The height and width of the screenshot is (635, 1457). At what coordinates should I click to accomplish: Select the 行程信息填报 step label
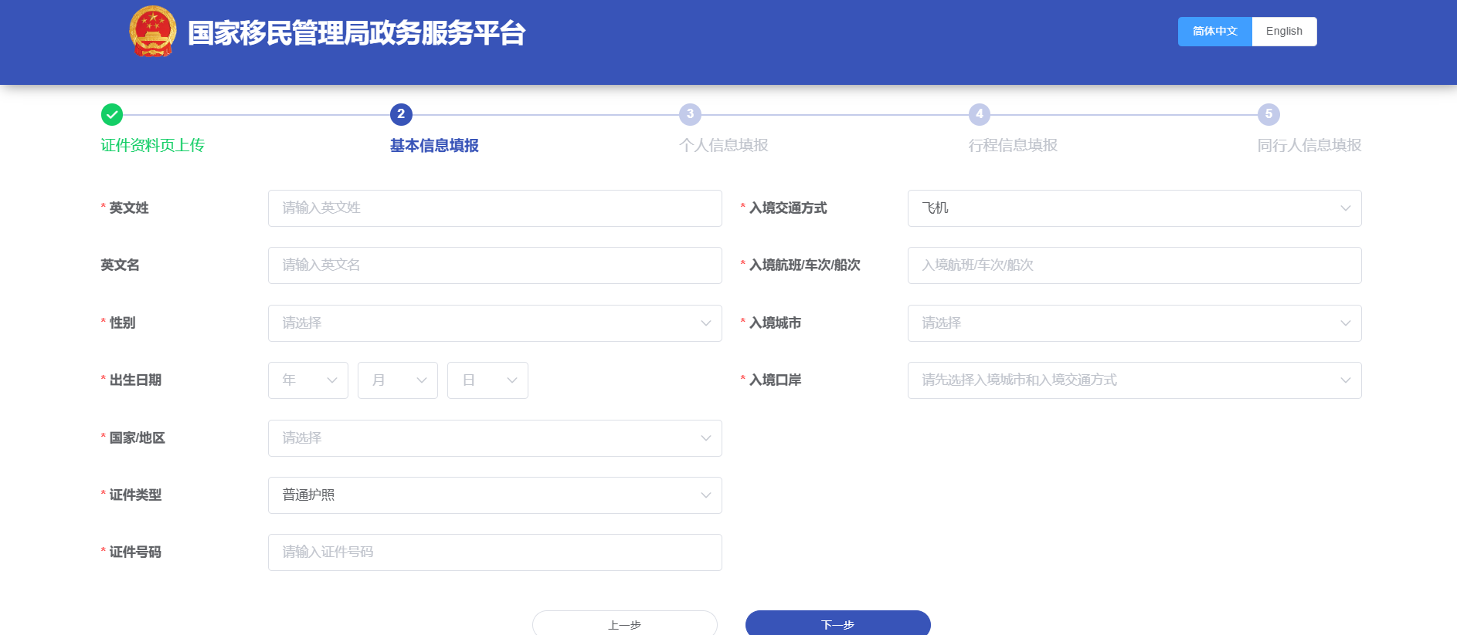1013,145
